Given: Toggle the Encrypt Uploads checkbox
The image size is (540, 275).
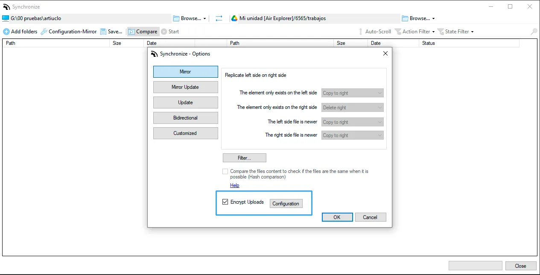Looking at the screenshot, I should (x=225, y=202).
